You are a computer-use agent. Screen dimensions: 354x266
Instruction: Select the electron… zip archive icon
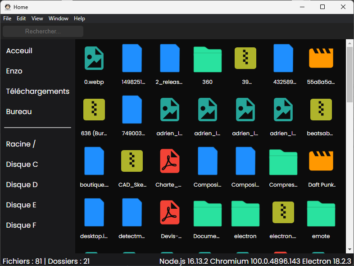pos(283,212)
